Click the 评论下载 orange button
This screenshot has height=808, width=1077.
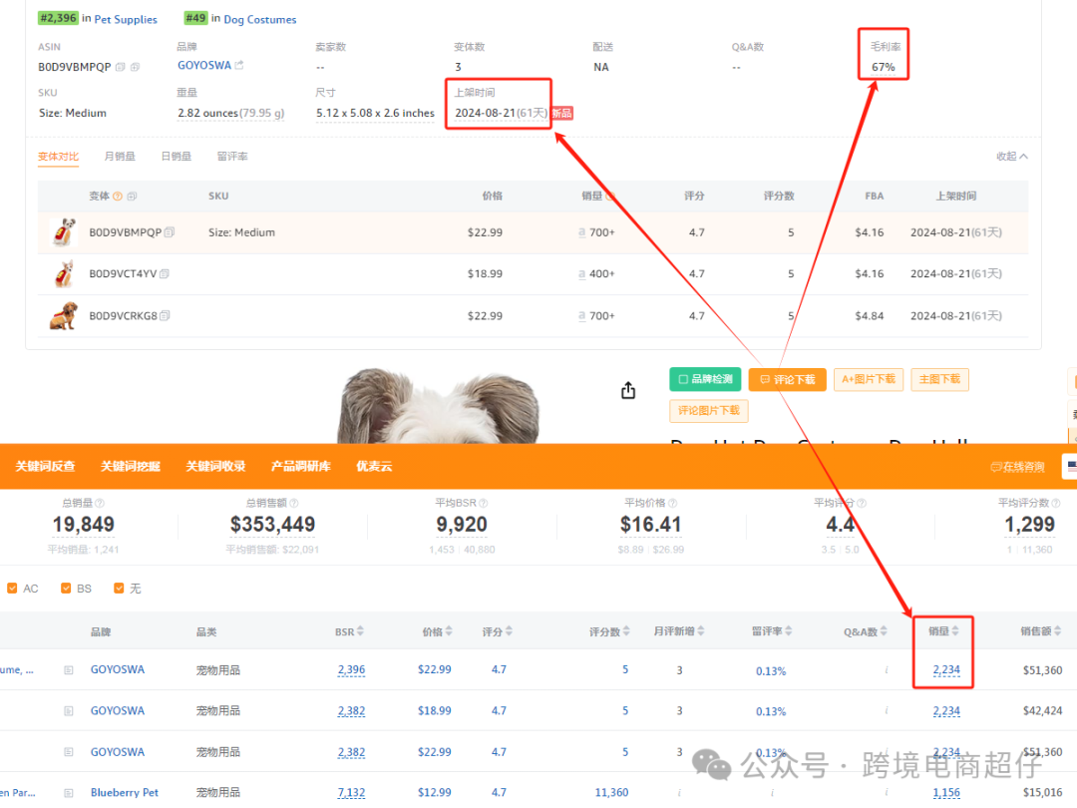pyautogui.click(x=787, y=379)
